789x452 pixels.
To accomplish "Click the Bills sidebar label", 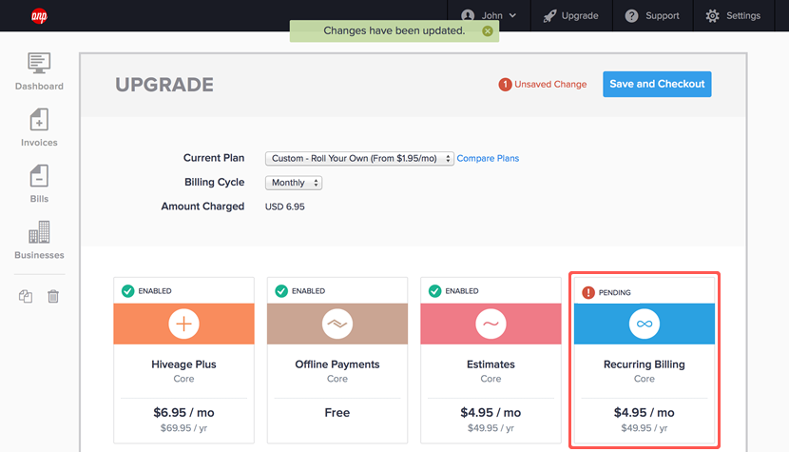I will (x=39, y=199).
